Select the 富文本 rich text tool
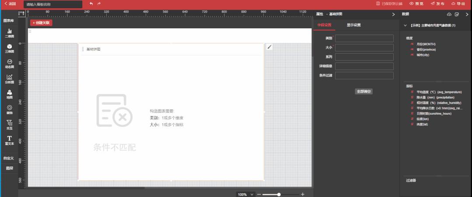Screen dimensions: 472x197 click(9, 140)
